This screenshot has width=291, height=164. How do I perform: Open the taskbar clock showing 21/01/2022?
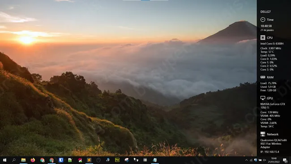tap(274, 160)
